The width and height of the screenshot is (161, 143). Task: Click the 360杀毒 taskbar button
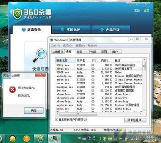tap(41, 138)
